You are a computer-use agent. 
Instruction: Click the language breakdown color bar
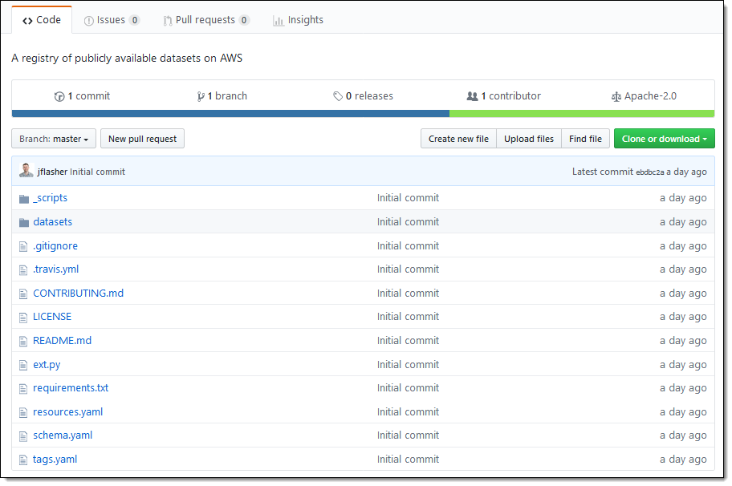point(363,114)
